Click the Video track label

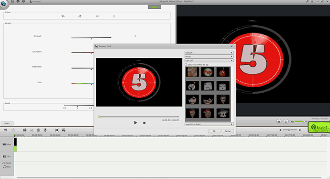click(7, 145)
